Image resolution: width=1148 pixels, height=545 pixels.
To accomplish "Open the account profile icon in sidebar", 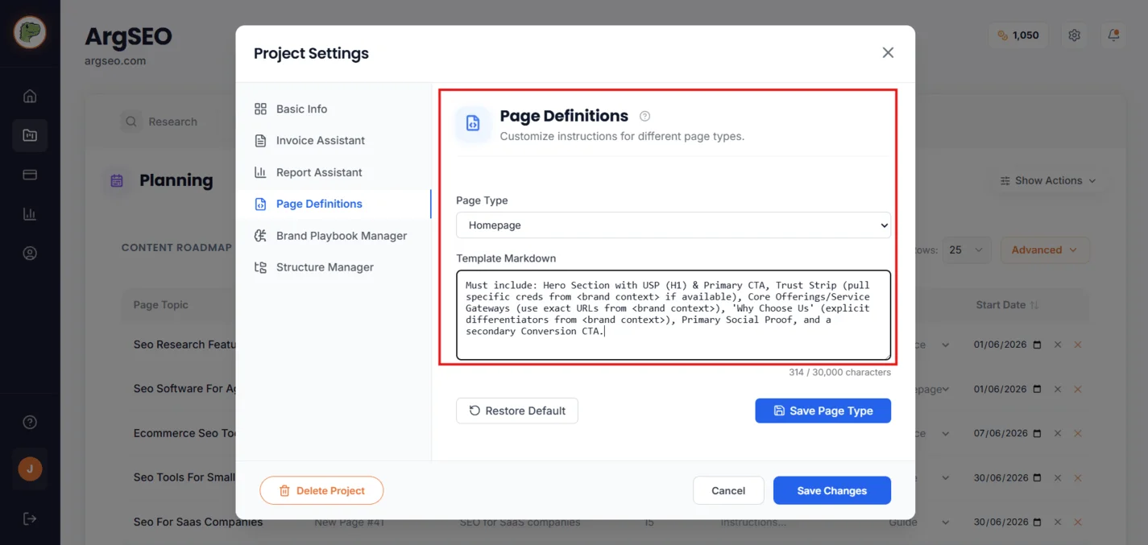I will tap(30, 254).
